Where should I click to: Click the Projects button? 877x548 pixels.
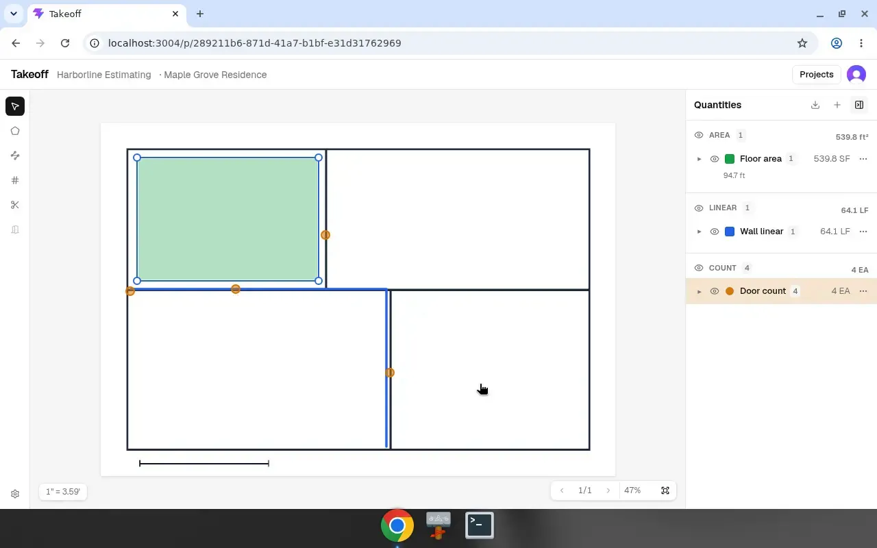pos(817,75)
